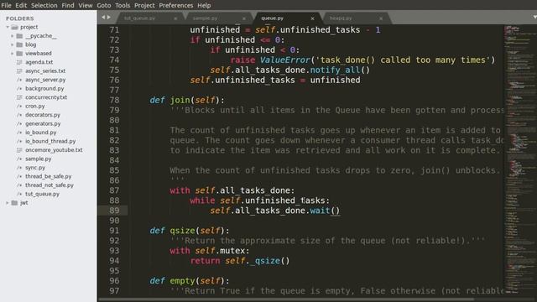Open sample.py from the sidebar
The image size is (537, 302).
coord(39,159)
